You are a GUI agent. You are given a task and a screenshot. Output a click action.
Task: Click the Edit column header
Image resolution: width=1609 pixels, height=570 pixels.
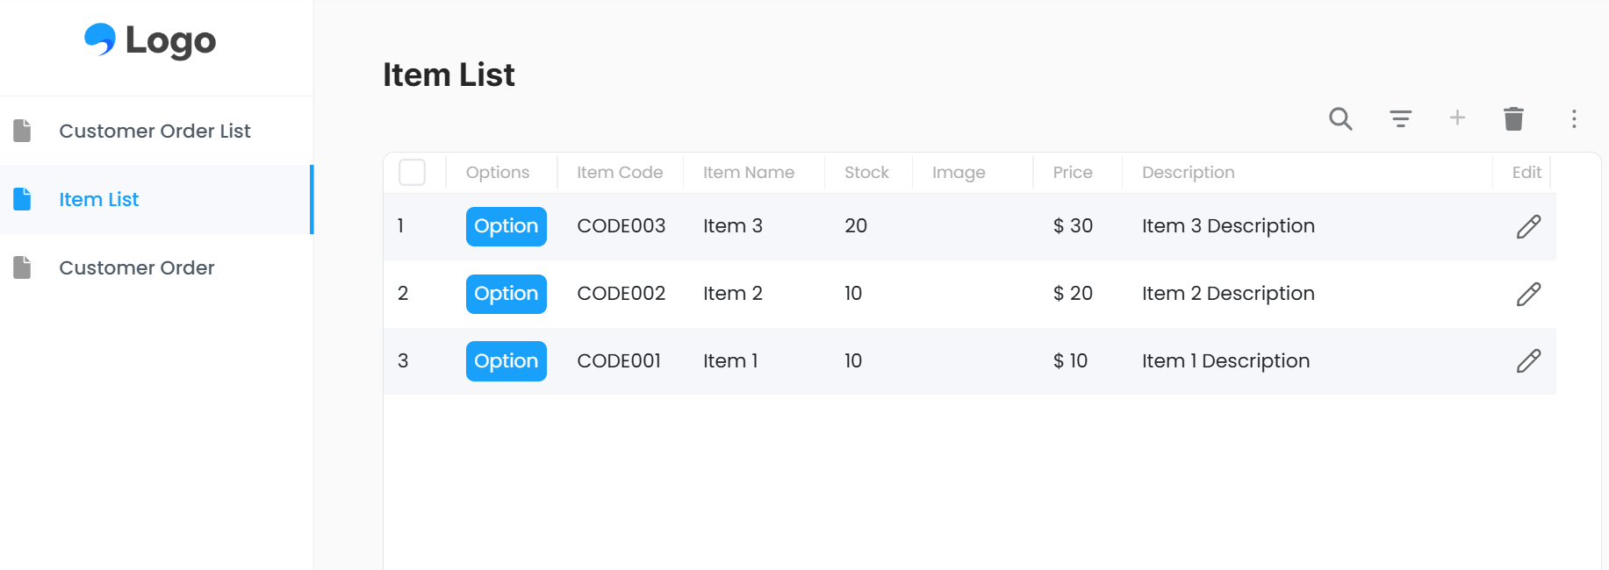pyautogui.click(x=1526, y=173)
